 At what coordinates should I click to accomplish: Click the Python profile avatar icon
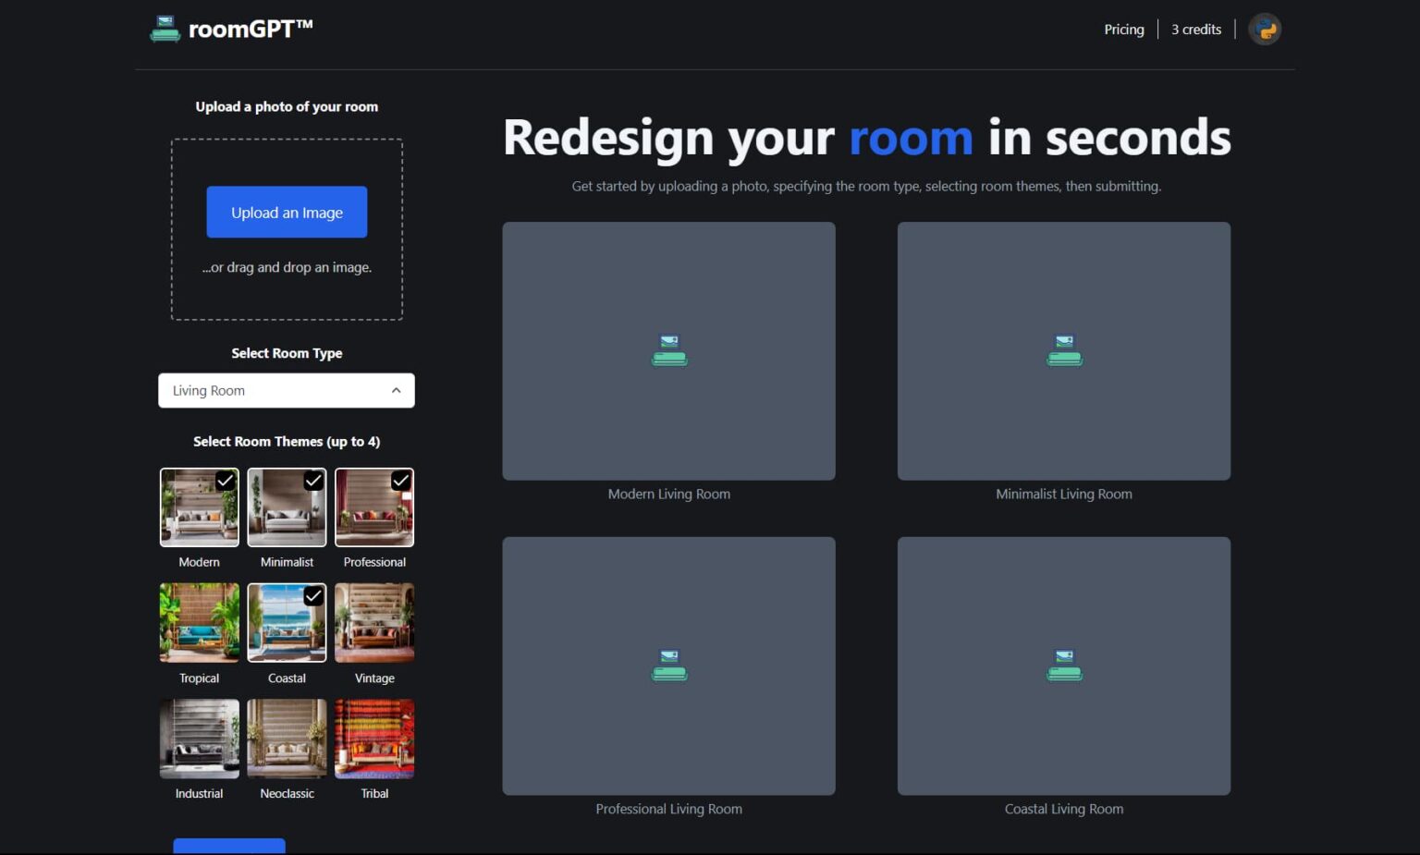tap(1265, 29)
